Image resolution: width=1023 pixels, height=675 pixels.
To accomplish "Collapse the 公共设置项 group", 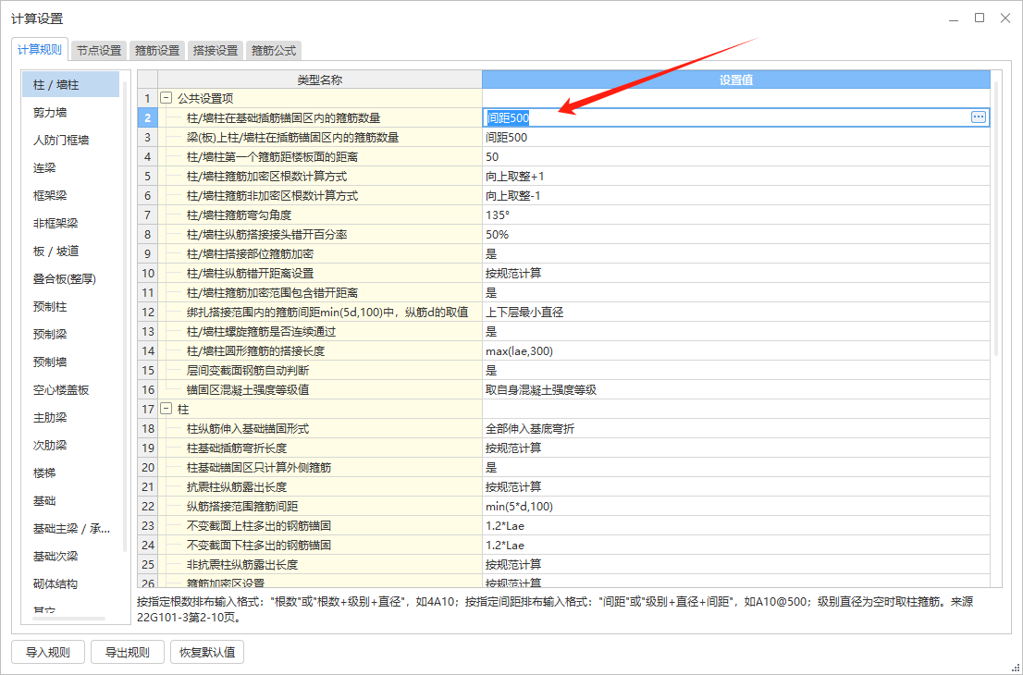I will click(166, 99).
